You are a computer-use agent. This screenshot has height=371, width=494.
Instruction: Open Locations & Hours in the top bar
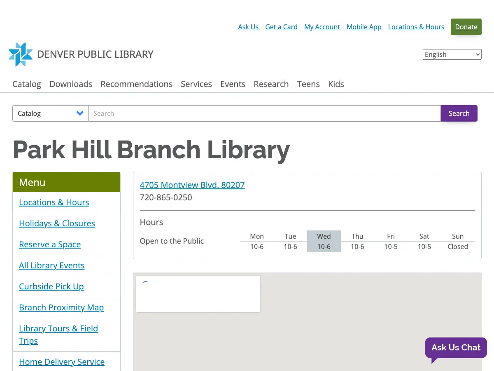tap(416, 27)
